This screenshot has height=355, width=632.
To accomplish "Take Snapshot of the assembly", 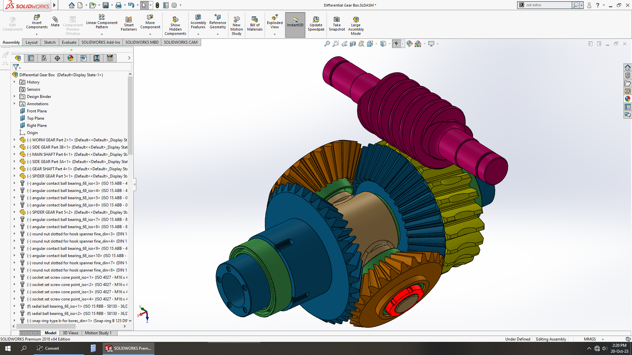I will [x=337, y=24].
